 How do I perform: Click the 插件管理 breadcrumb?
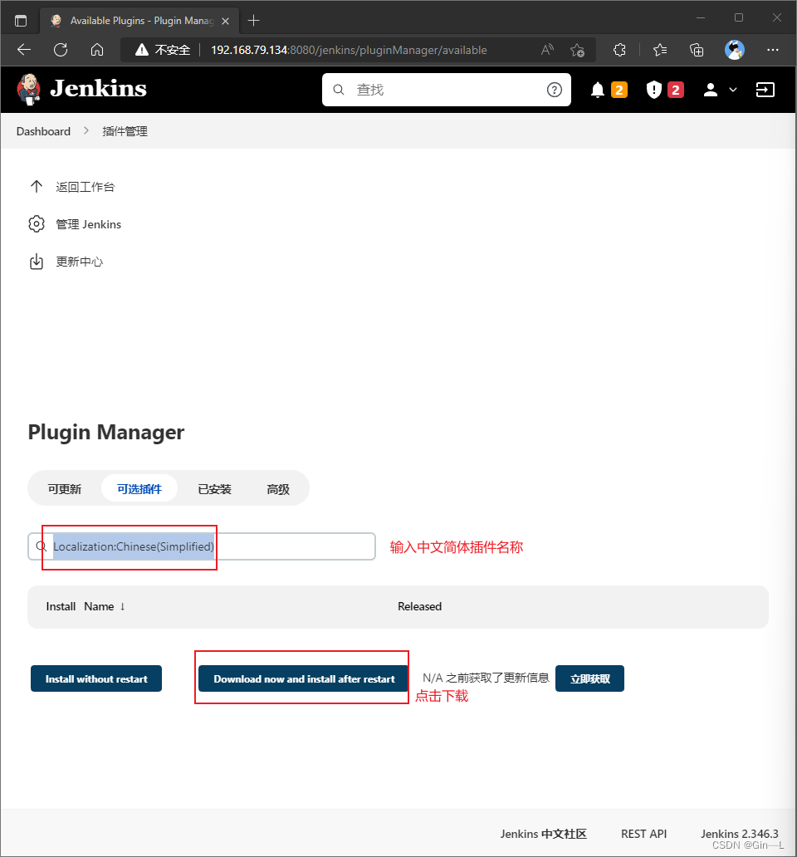click(125, 131)
